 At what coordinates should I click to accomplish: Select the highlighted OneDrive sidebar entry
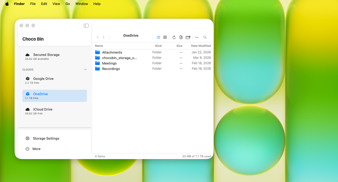(54, 96)
